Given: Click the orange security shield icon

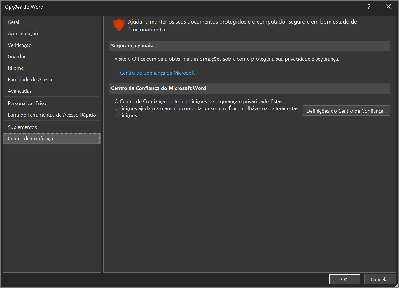Looking at the screenshot, I should click(x=119, y=25).
